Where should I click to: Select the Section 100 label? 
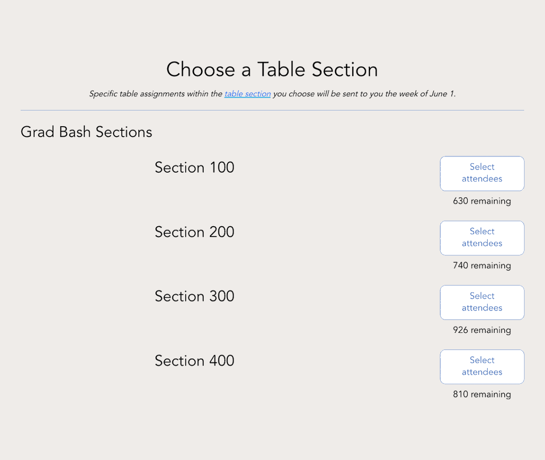pos(194,167)
